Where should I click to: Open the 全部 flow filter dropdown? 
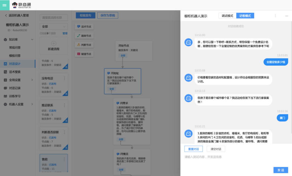click(x=54, y=27)
